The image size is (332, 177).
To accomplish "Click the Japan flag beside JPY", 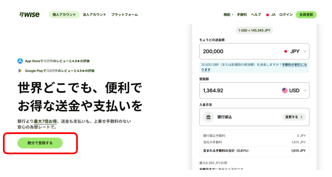I will coord(285,51).
